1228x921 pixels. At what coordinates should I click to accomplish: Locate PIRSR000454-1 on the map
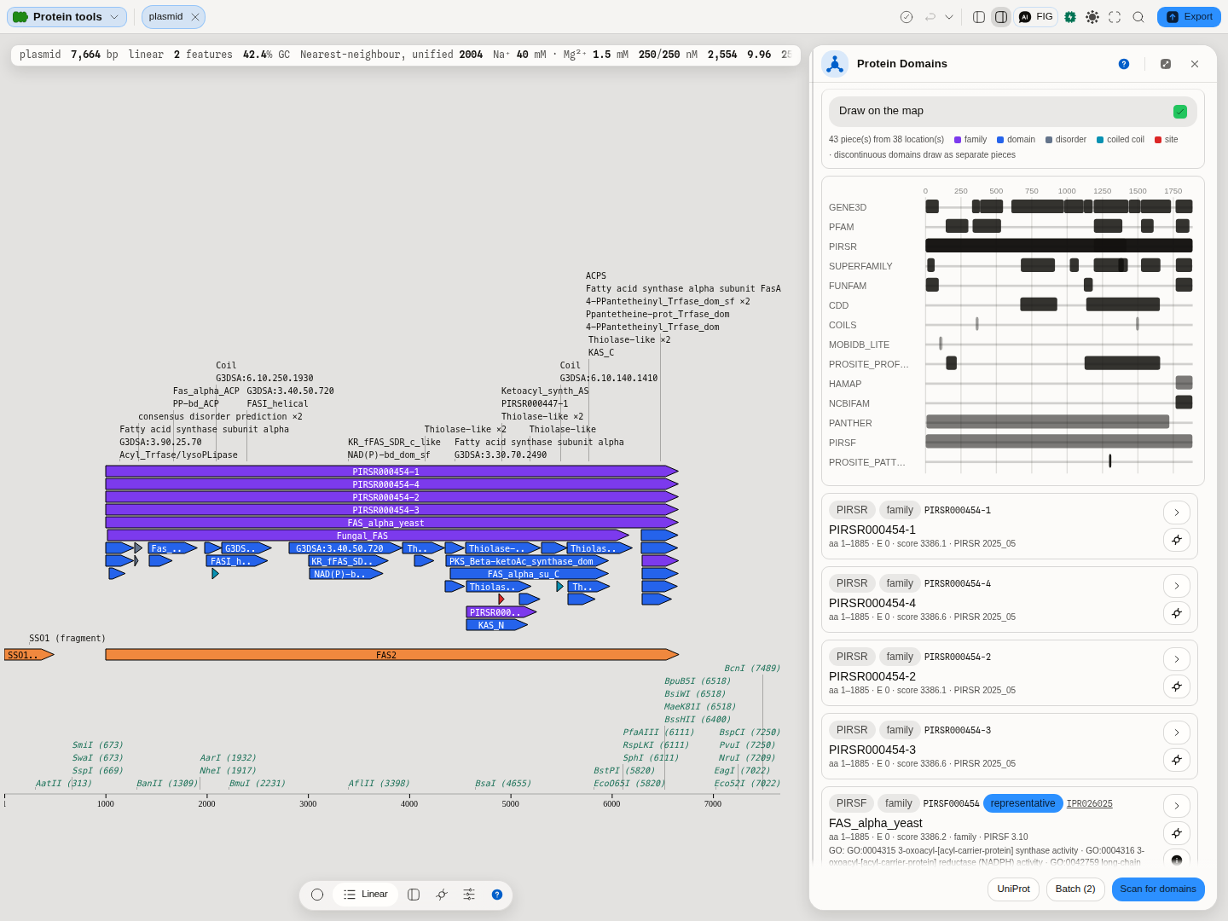(1177, 540)
